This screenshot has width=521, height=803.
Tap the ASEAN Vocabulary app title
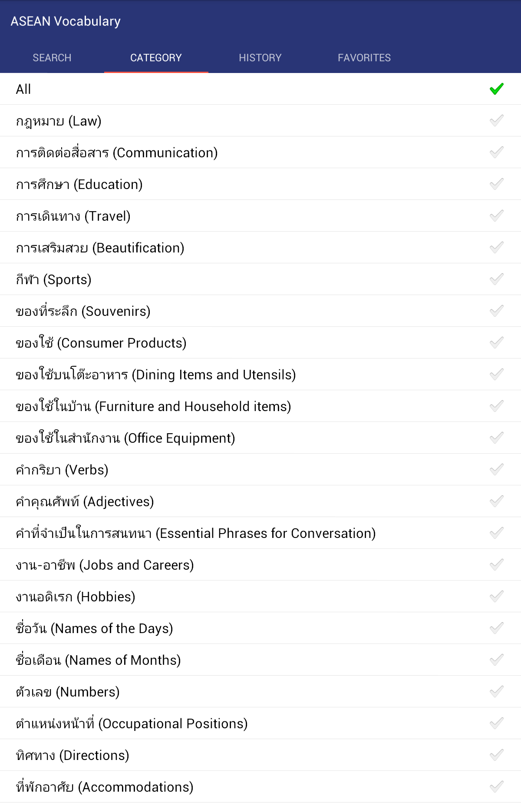click(x=66, y=21)
